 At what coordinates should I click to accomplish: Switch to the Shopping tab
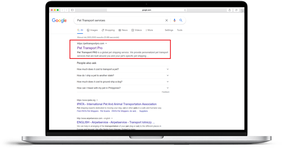point(108,30)
